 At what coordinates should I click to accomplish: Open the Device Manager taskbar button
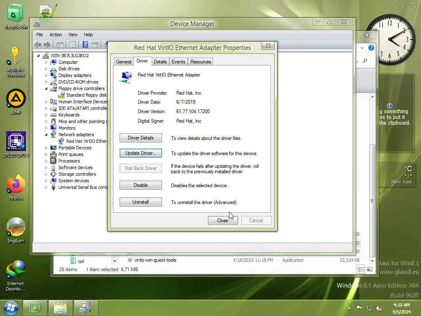[86, 308]
